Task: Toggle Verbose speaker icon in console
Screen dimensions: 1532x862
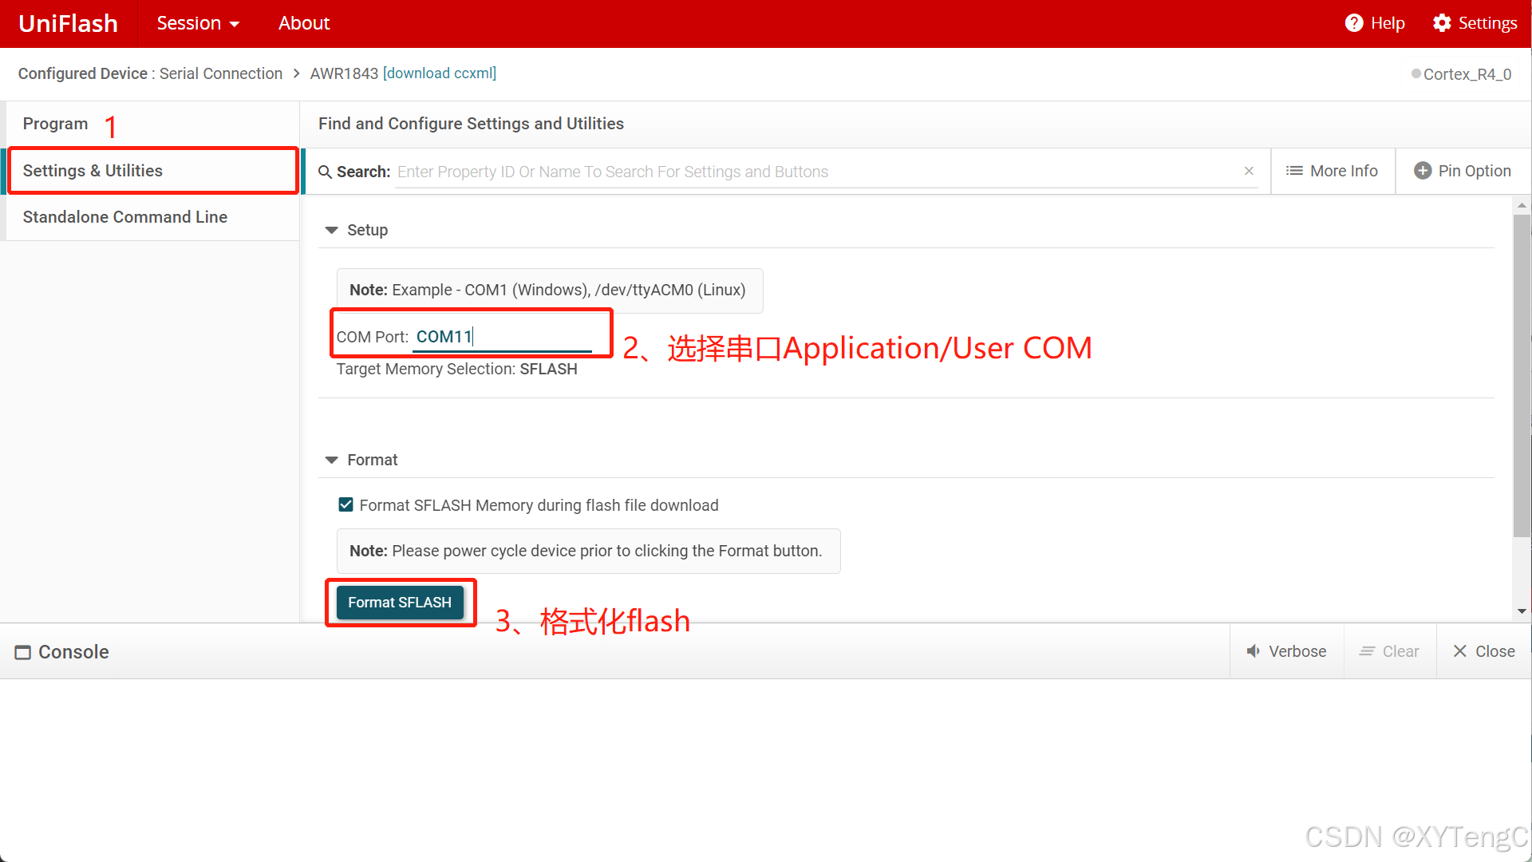Action: pos(1254,651)
